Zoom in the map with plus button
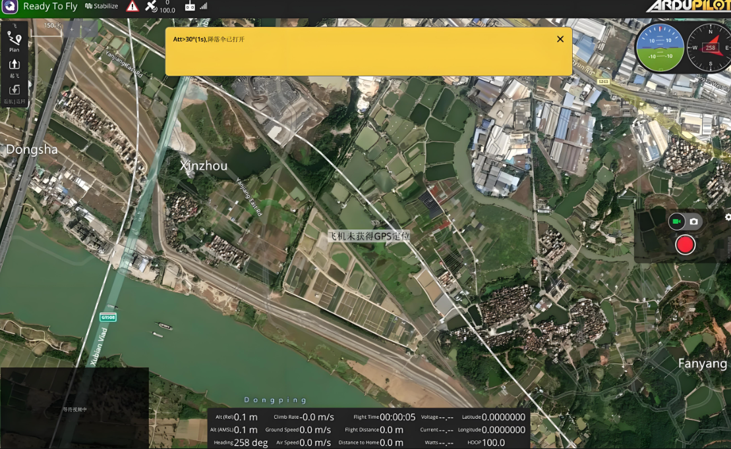 [73, 28]
